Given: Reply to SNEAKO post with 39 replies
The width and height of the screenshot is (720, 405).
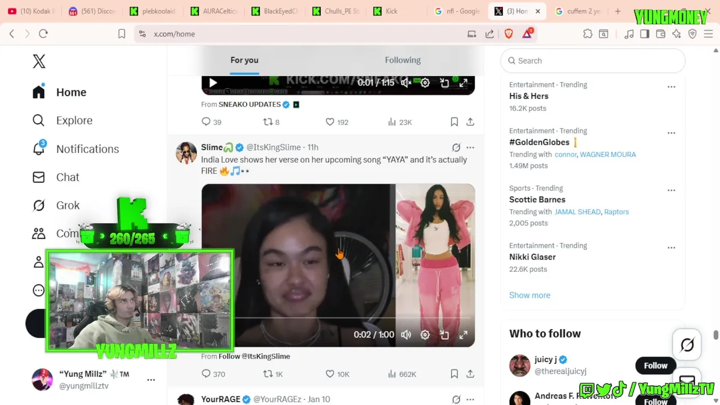Looking at the screenshot, I should 211,122.
